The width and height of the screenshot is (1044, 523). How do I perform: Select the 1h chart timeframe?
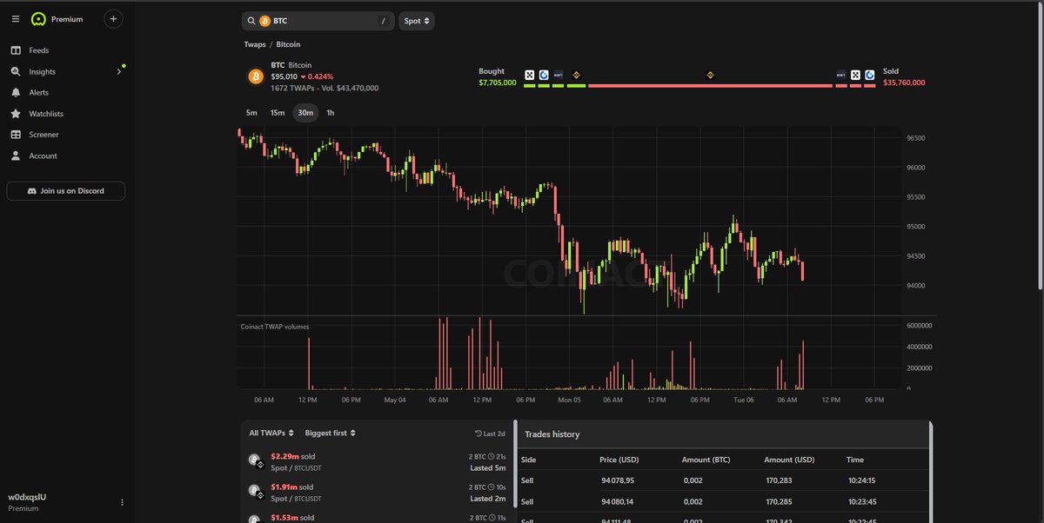pyautogui.click(x=331, y=113)
